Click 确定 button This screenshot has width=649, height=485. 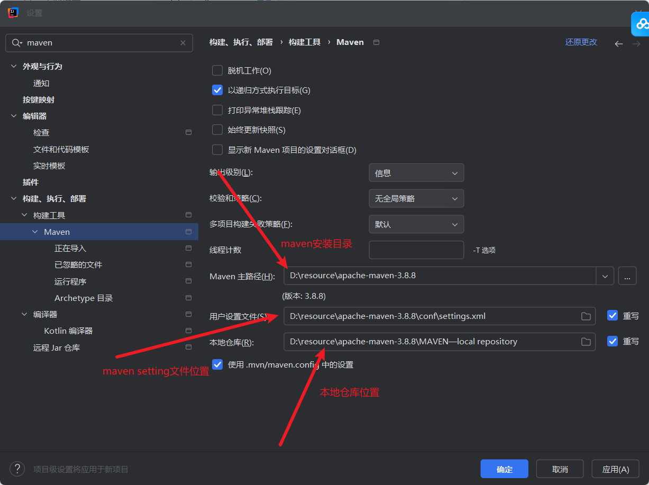505,469
